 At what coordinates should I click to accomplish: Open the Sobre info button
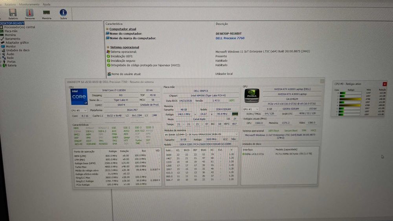point(63,14)
